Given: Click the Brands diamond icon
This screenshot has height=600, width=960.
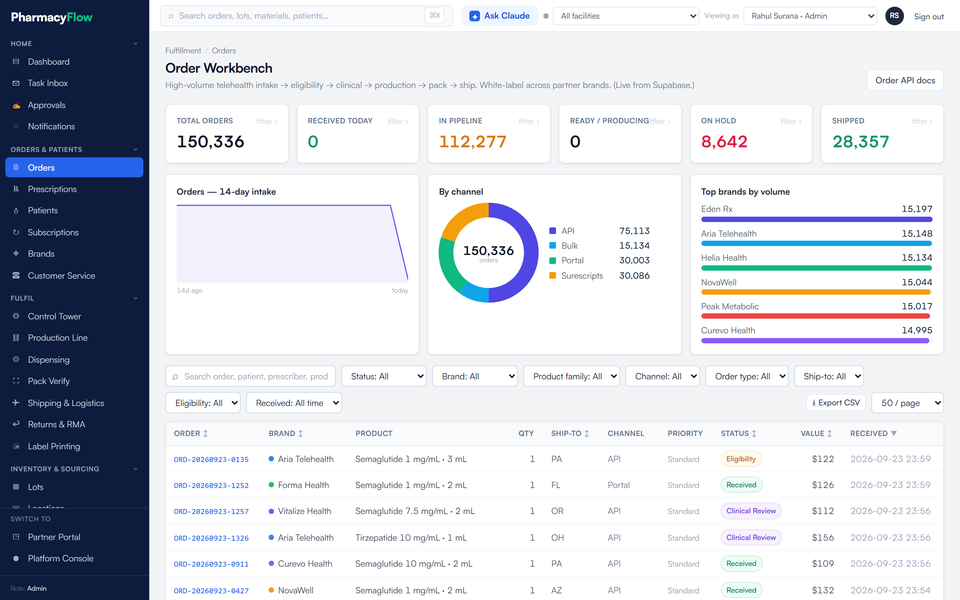Looking at the screenshot, I should pyautogui.click(x=16, y=253).
